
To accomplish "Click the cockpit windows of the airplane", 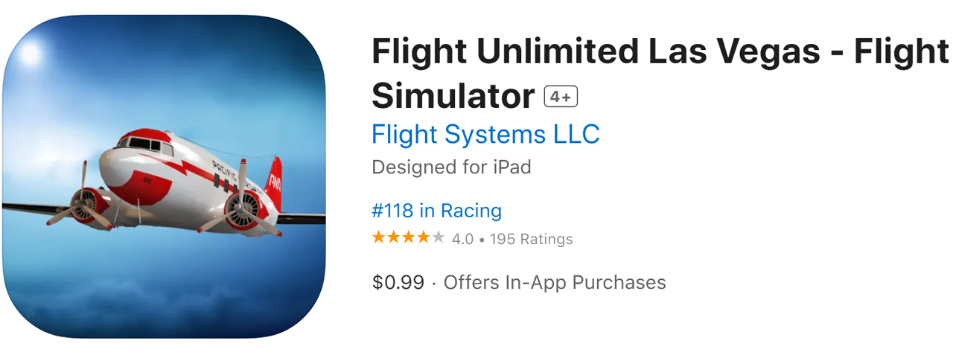I will click(141, 141).
